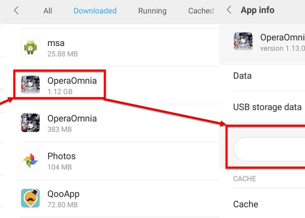
Task: Tap the OperaOmnia icon in App info
Action: point(243,42)
